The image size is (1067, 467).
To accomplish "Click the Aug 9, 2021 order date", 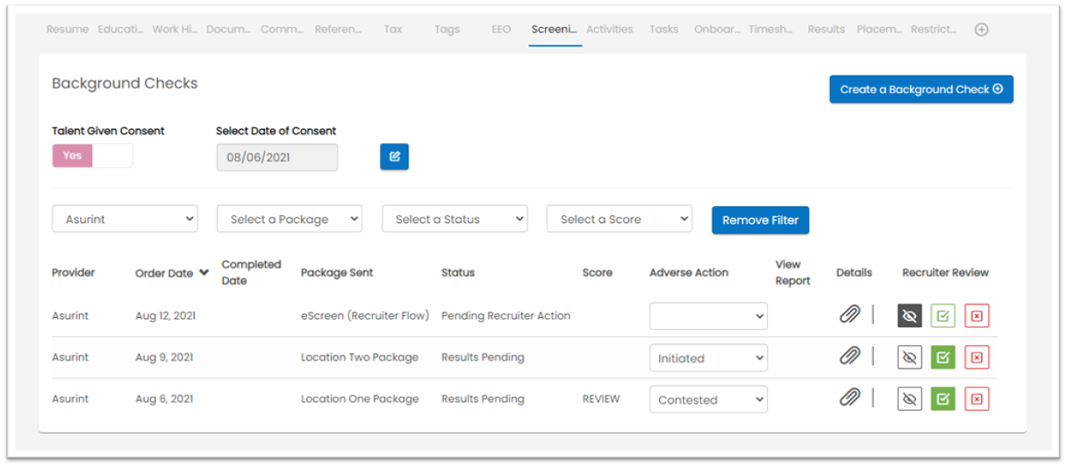I will point(164,357).
